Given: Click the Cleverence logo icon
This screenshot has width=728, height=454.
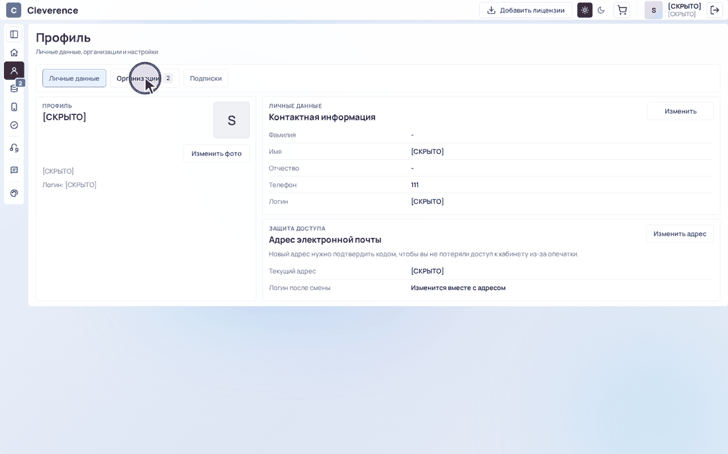Looking at the screenshot, I should pos(13,10).
